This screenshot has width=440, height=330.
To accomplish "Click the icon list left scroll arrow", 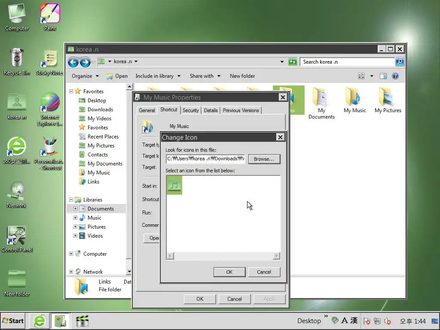I will tap(170, 256).
